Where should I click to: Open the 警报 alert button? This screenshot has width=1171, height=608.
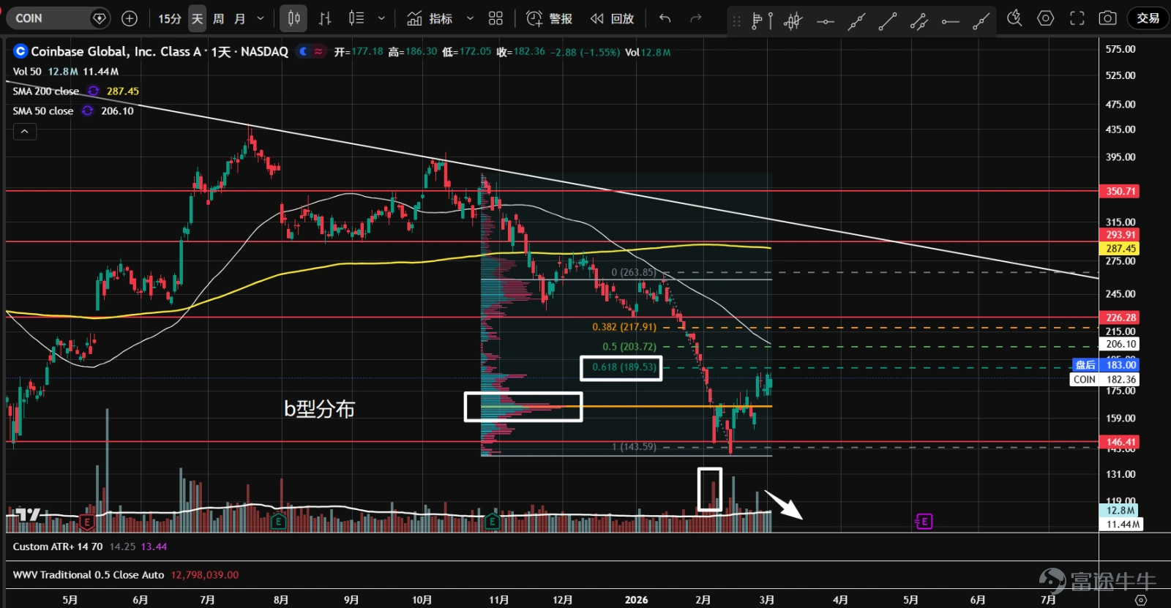pyautogui.click(x=550, y=18)
